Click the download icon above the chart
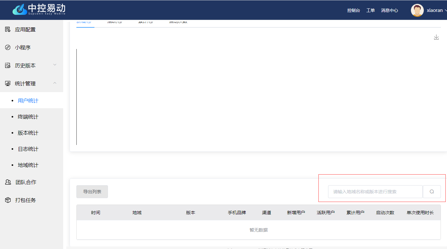Screen dimensions: 447x249 coord(436,37)
